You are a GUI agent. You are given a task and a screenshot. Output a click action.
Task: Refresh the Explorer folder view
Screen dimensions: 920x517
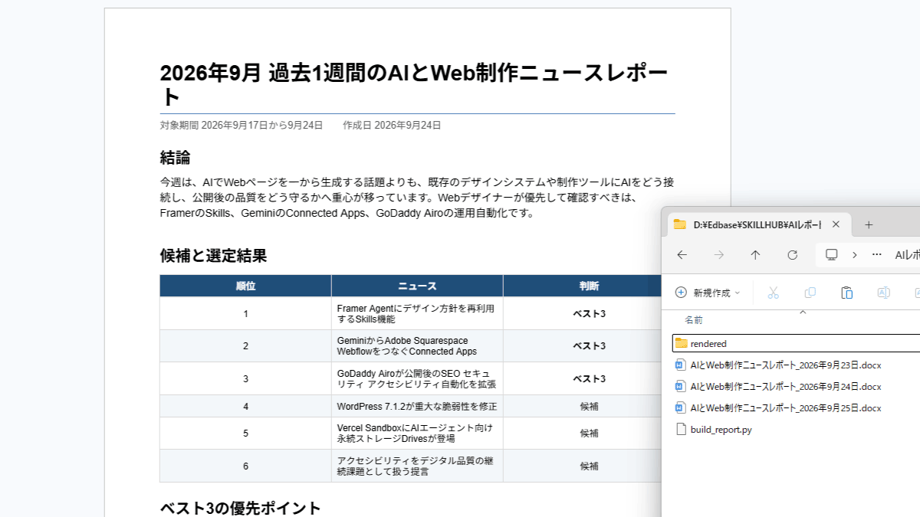point(792,255)
